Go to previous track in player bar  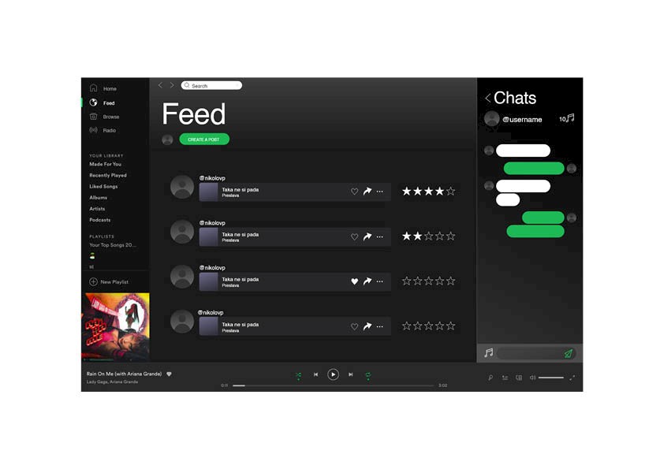(x=316, y=374)
